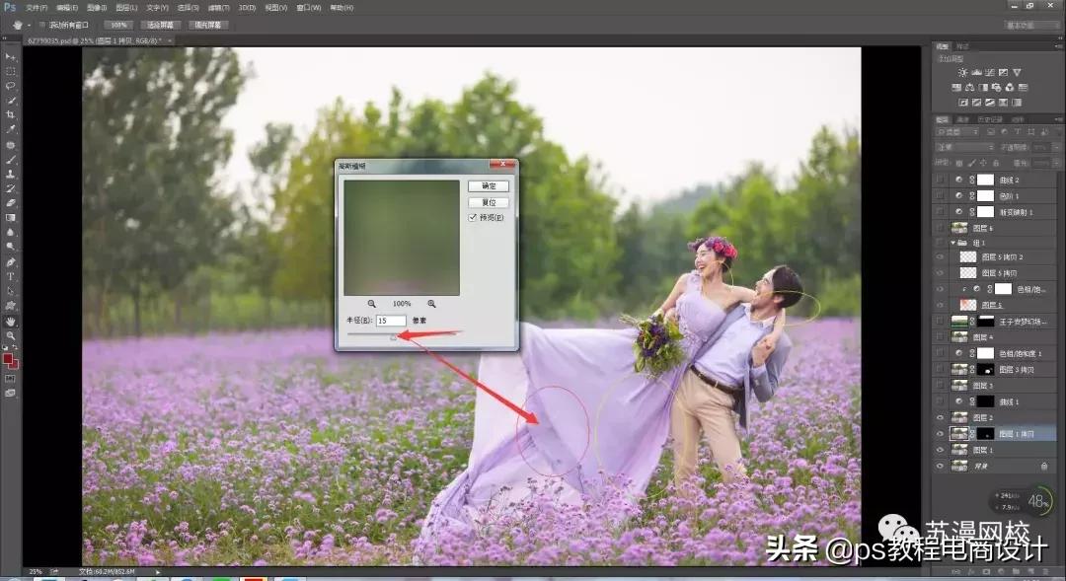Select the Clone Stamp tool

11,175
